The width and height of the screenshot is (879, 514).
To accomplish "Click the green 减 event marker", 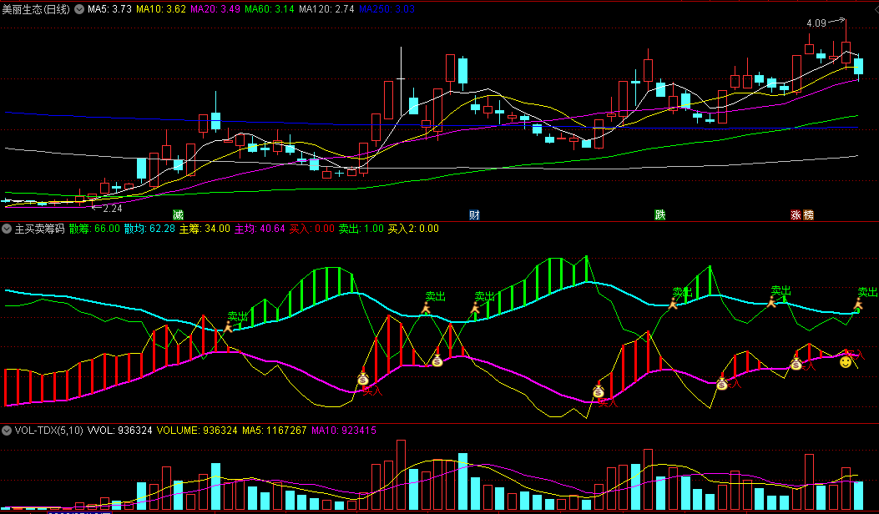I will tap(178, 215).
